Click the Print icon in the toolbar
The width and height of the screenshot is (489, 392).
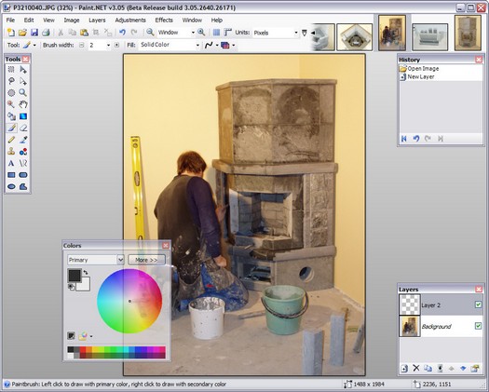[x=46, y=32]
